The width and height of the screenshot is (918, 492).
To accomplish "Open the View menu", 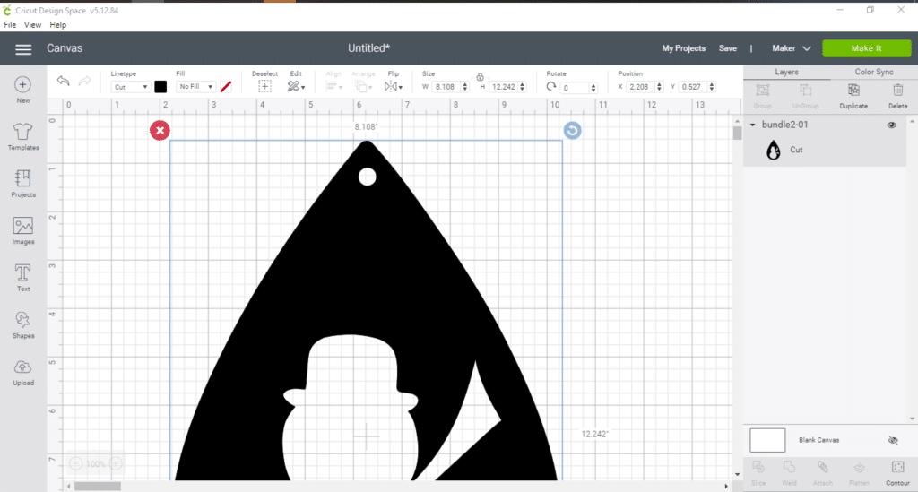I will 32,25.
